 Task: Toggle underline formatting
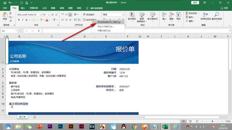point(26,20)
